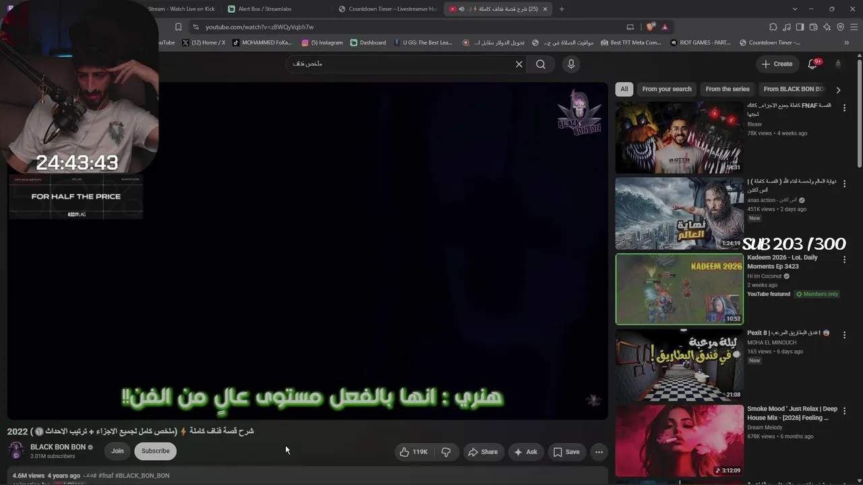The width and height of the screenshot is (863, 485).
Task: Switch to the Countdown Timer tab
Action: coord(388,9)
